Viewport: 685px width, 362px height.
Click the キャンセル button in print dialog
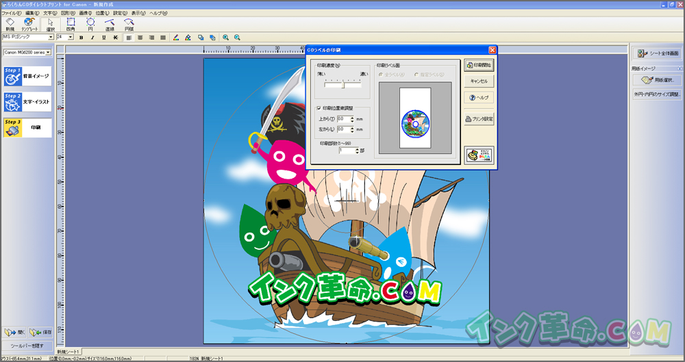[479, 81]
